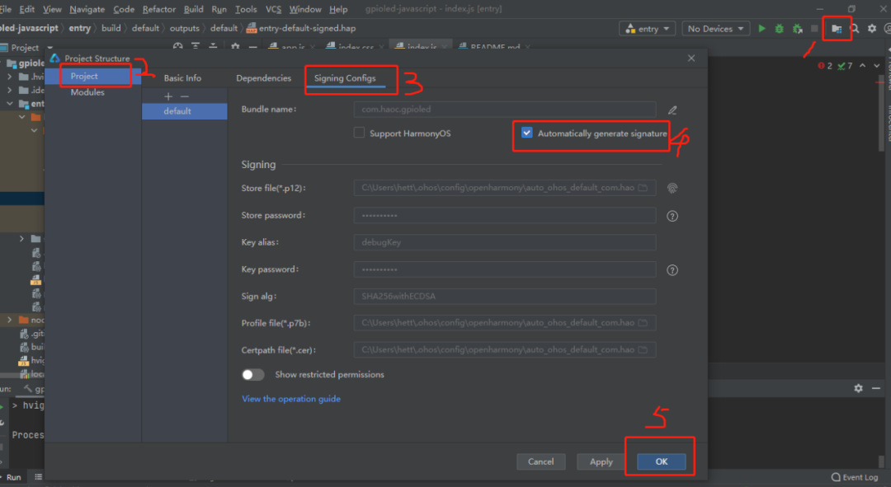Click fingerprint icon beside Store file
This screenshot has height=487, width=891.
pos(672,189)
